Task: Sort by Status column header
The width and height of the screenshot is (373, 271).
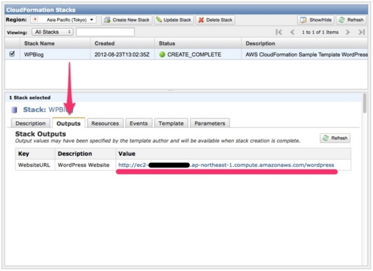Action: pyautogui.click(x=198, y=43)
